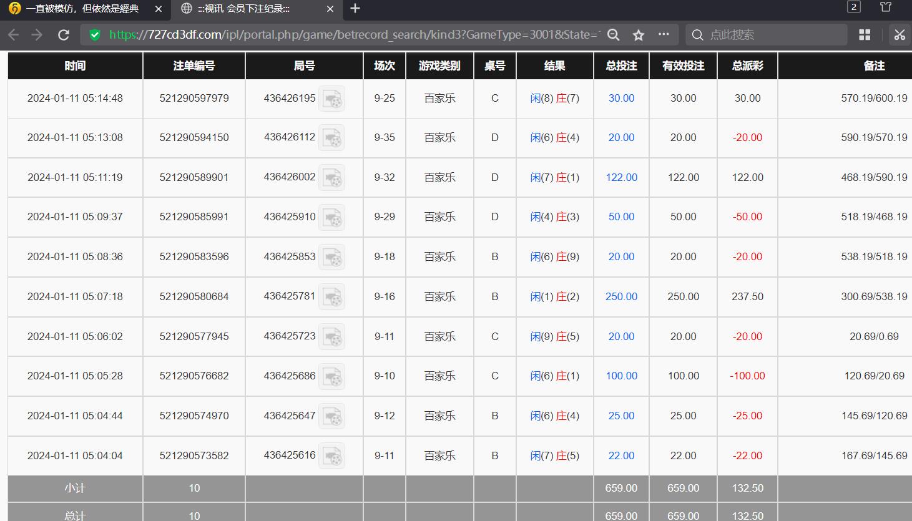Click the 游戏类别 column header
Viewport: 912px width, 521px height.
pyautogui.click(x=439, y=66)
